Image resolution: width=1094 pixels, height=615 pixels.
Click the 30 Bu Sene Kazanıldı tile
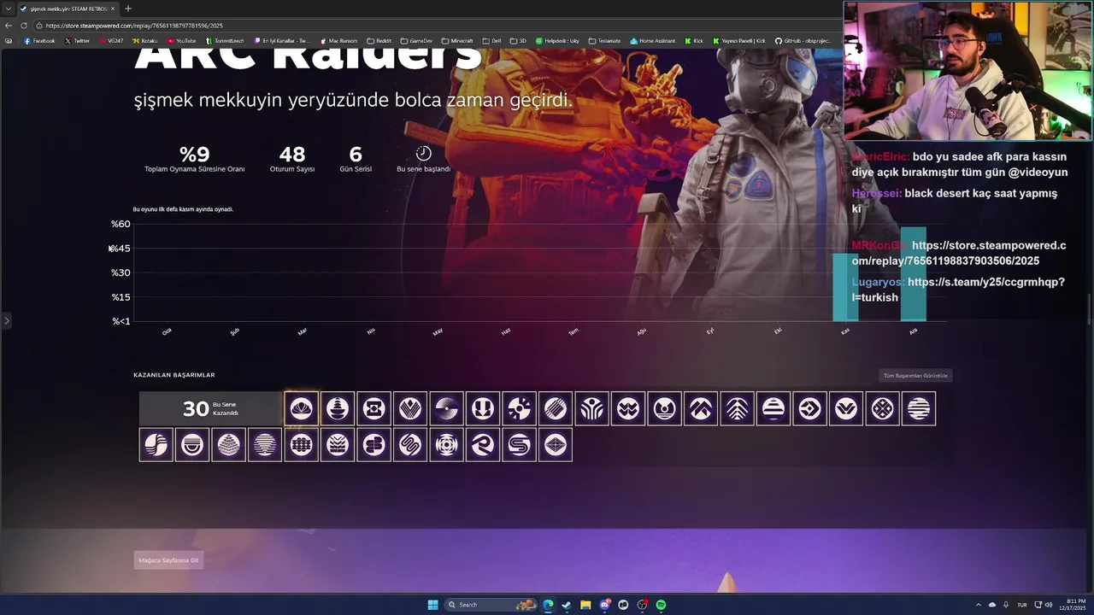click(x=210, y=408)
